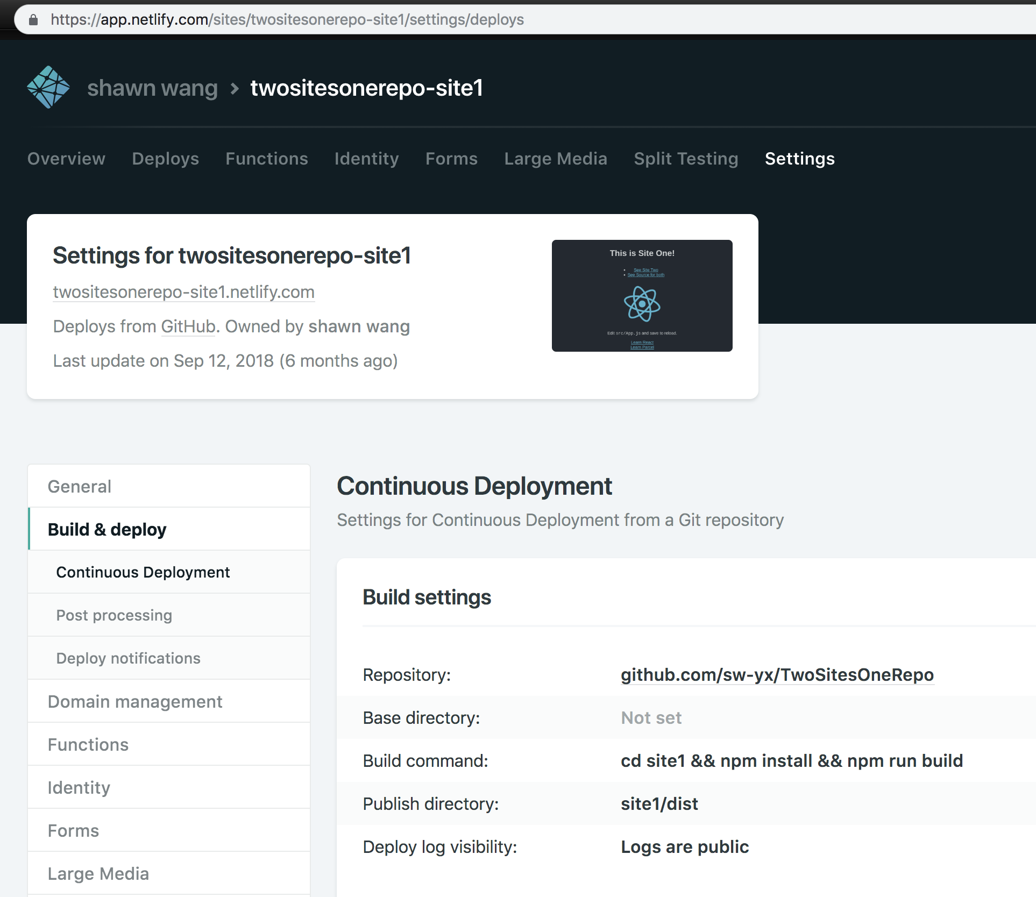Select the Settings top tab
The height and width of the screenshot is (897, 1036).
800,159
